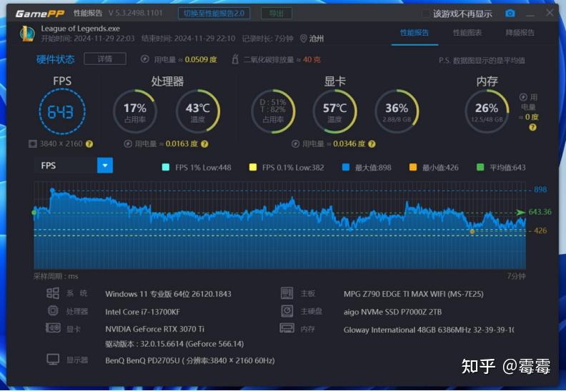Click the maximum FPS point on the chart
Viewport: 566px width, 391px height.
pos(53,190)
